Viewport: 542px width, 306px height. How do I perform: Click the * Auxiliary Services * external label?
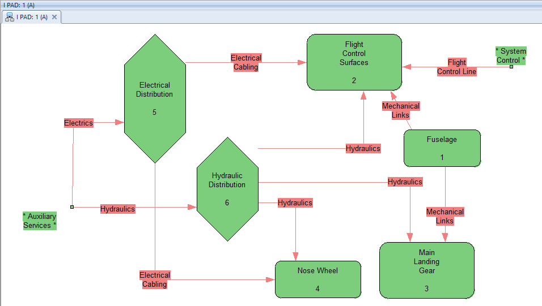click(x=40, y=221)
